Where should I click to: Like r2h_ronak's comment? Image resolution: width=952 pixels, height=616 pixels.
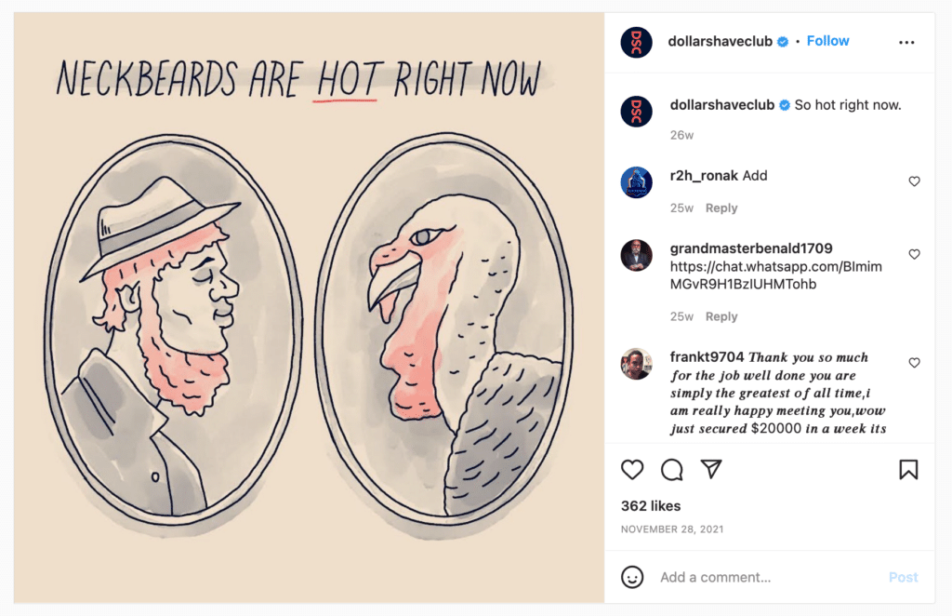click(914, 181)
